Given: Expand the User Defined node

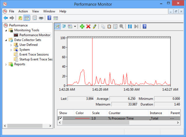Looking at the screenshot, I should pyautogui.click(x=11, y=45).
